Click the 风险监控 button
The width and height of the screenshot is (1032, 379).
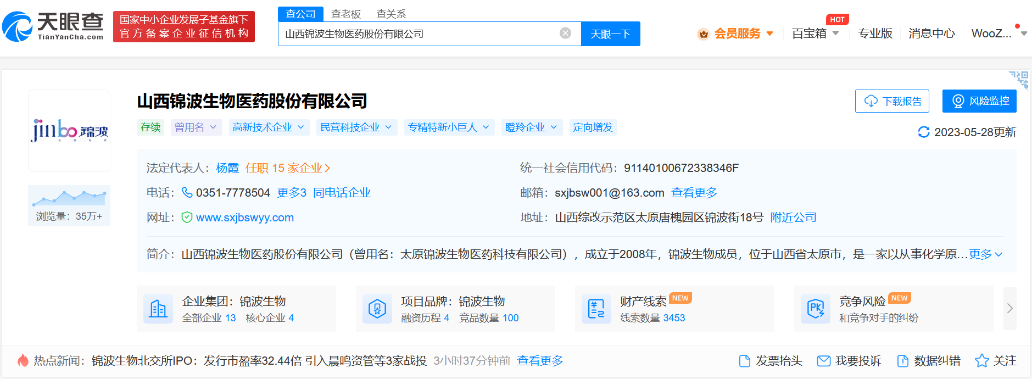[x=979, y=101]
